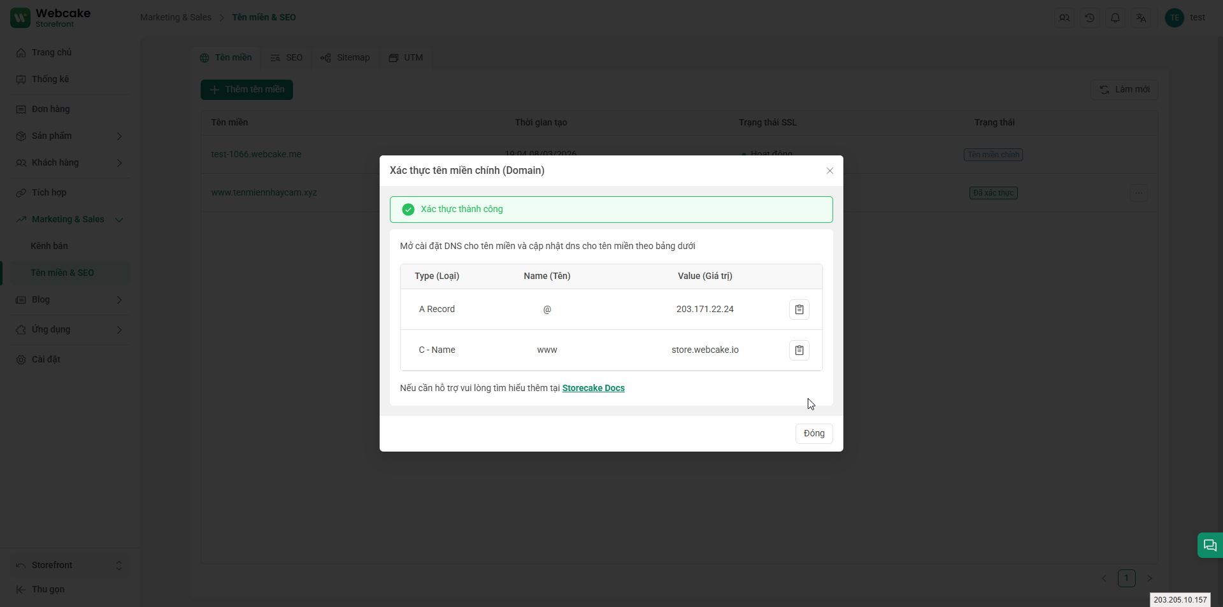This screenshot has height=607, width=1223.
Task: Open the language translation icon
Action: coord(1141,18)
